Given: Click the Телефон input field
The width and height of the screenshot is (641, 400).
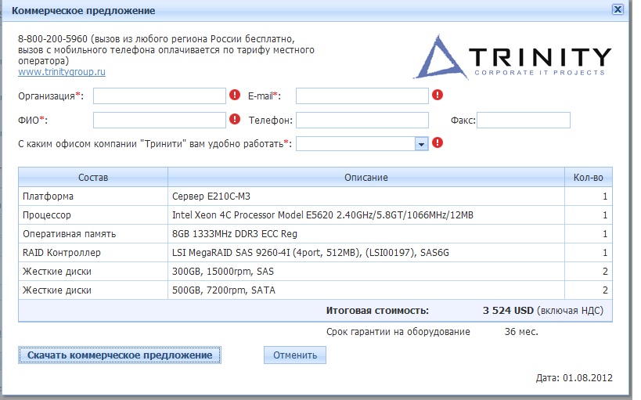Looking at the screenshot, I should pyautogui.click(x=362, y=120).
